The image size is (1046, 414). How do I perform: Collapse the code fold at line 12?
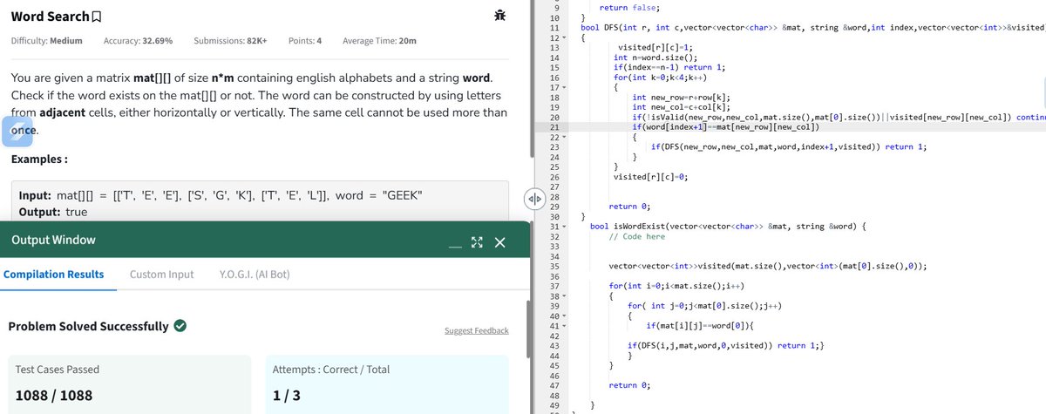564,37
